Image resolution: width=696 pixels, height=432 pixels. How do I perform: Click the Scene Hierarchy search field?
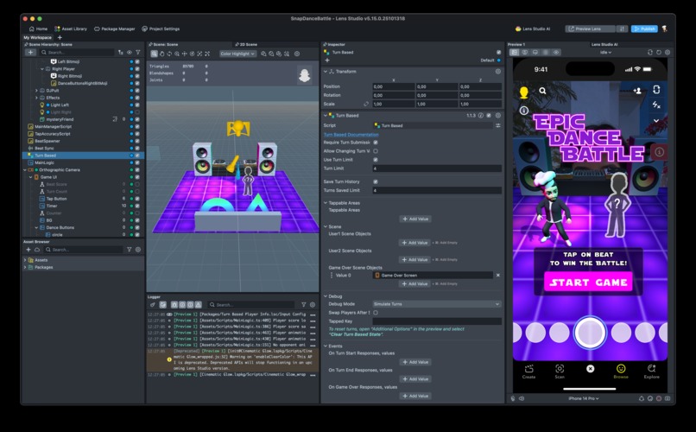click(x=77, y=53)
